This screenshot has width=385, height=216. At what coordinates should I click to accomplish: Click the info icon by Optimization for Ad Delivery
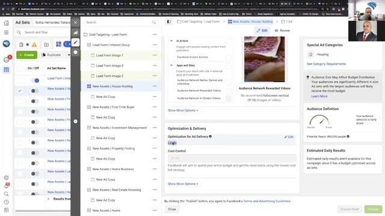point(210,136)
